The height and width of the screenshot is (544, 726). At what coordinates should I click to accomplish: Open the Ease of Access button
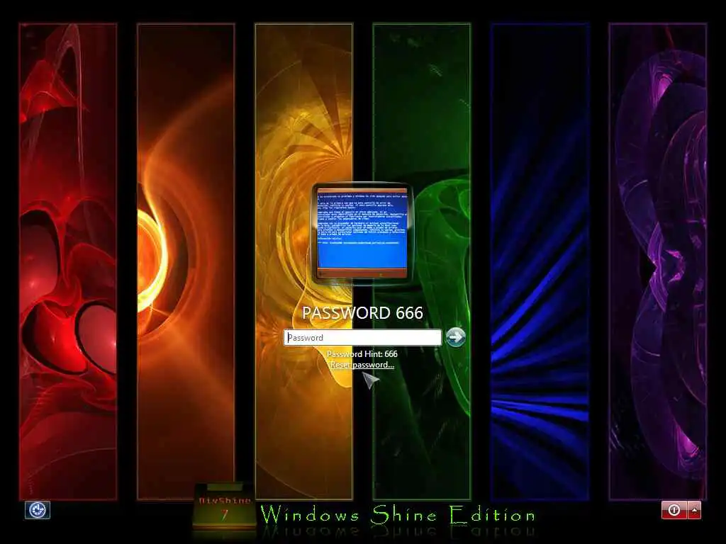pyautogui.click(x=38, y=510)
